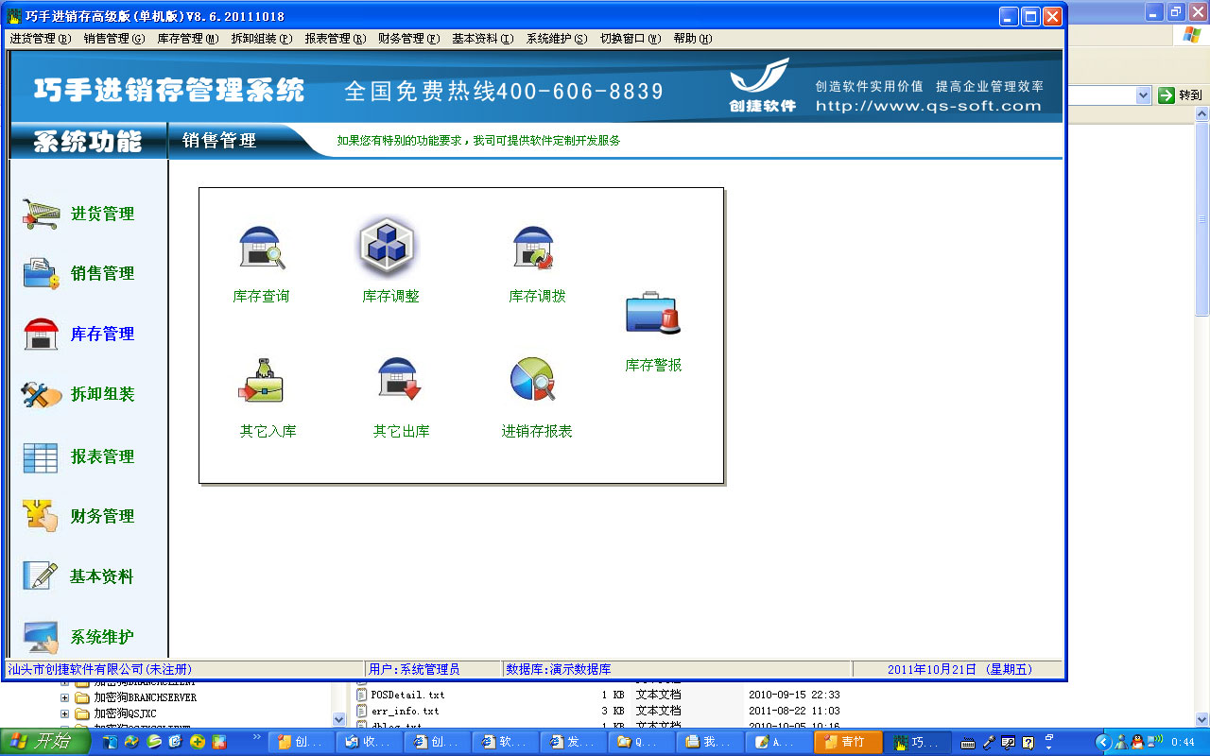The width and height of the screenshot is (1210, 756).
Task: Click the 转到 go button
Action: (1180, 95)
